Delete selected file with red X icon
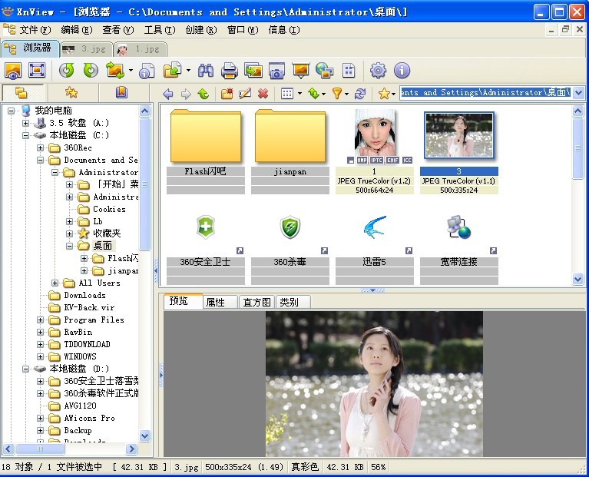Viewport: 589px width, 477px height. click(x=263, y=94)
